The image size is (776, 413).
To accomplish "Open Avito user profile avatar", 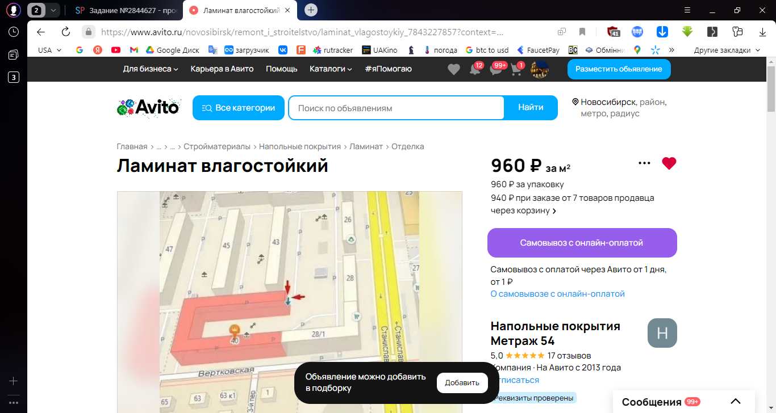I will 540,69.
